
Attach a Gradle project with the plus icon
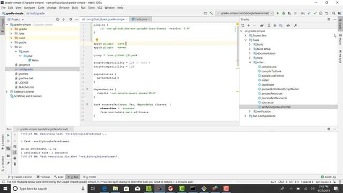249,25
